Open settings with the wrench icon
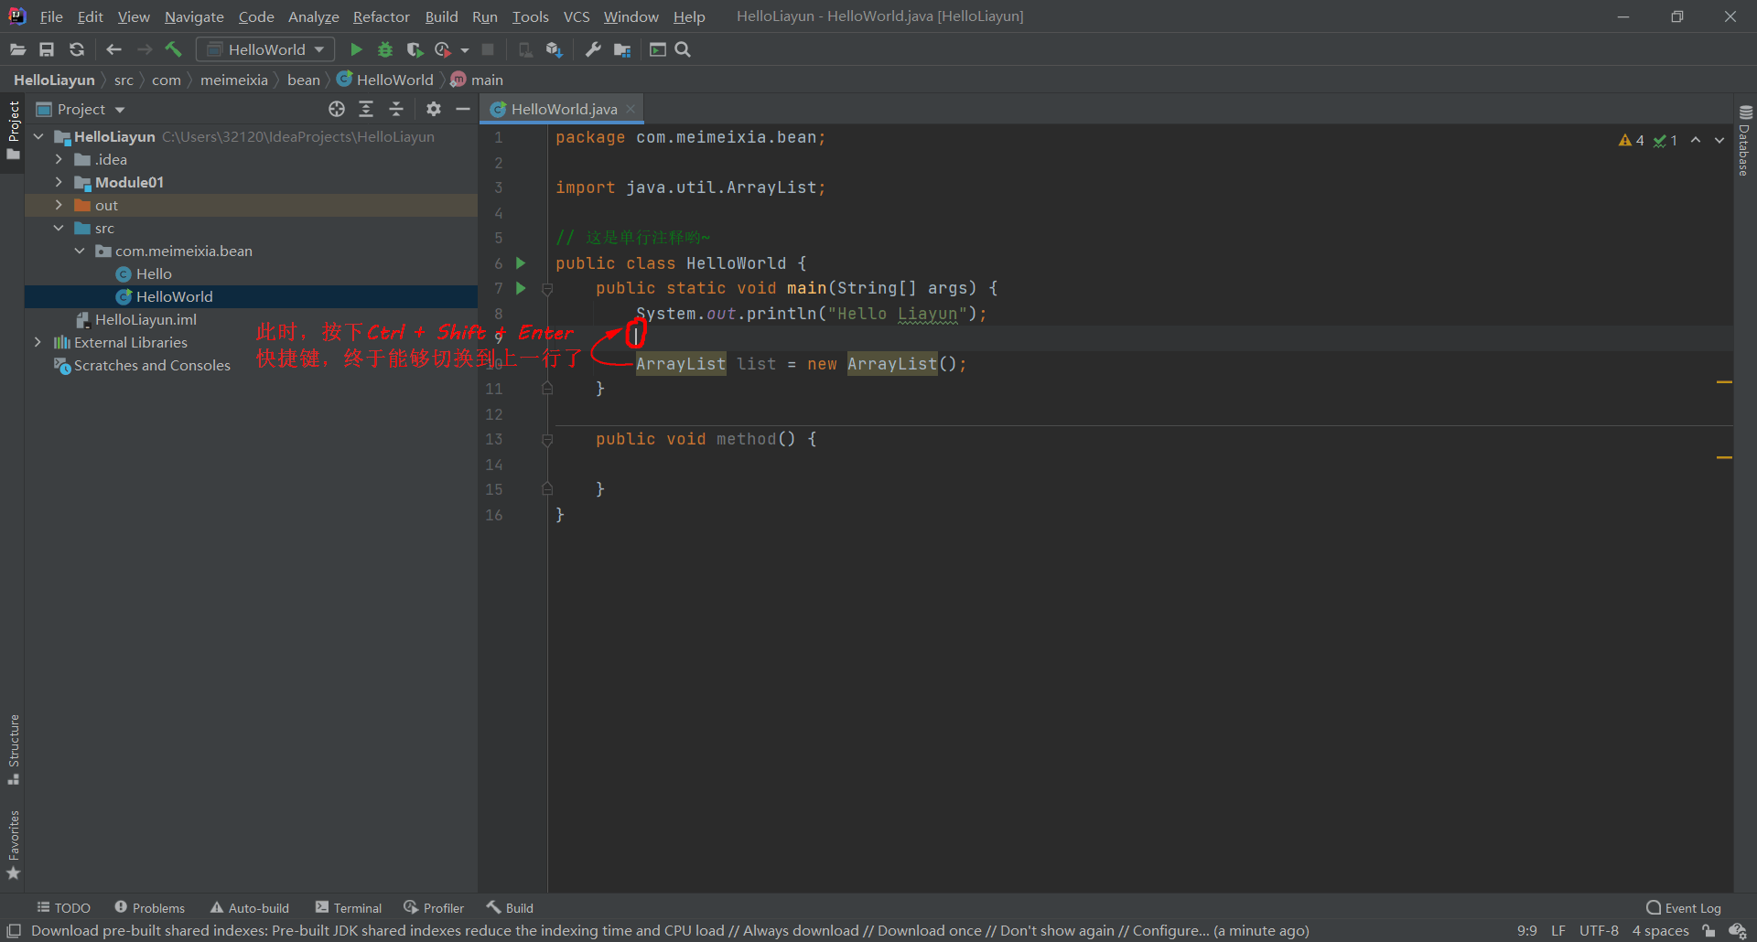Screen dimensions: 1757x942 coord(593,49)
